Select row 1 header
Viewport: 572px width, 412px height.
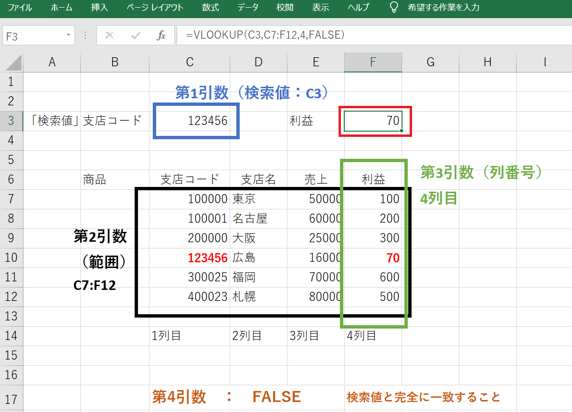click(11, 82)
